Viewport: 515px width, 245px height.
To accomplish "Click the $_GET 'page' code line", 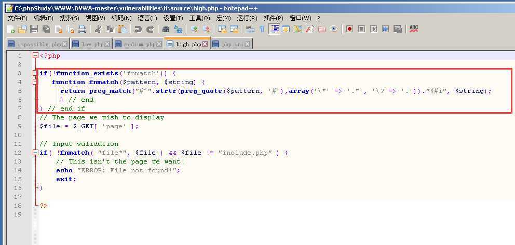I will 89,126.
